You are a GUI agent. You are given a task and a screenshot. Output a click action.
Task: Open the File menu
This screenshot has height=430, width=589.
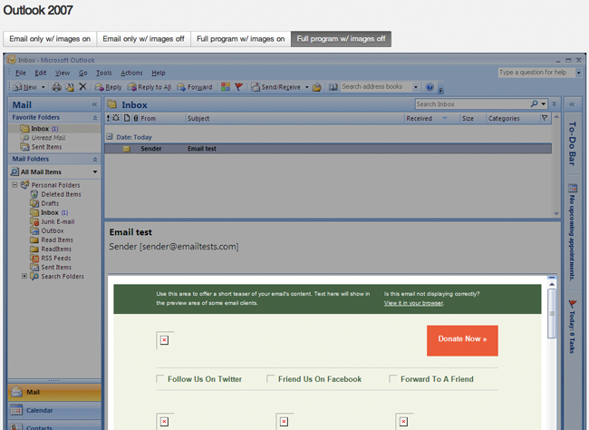(20, 73)
